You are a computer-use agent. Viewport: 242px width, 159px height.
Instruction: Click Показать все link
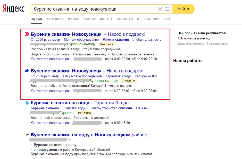coord(217,44)
